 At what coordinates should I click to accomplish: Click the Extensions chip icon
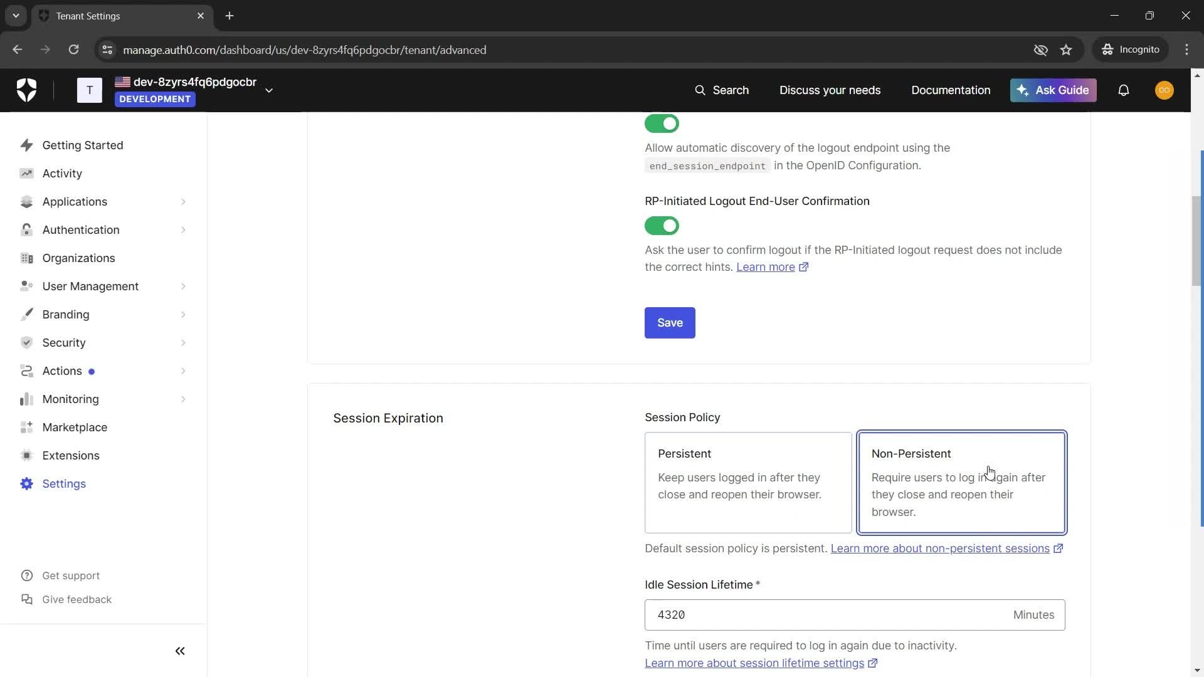[26, 456]
